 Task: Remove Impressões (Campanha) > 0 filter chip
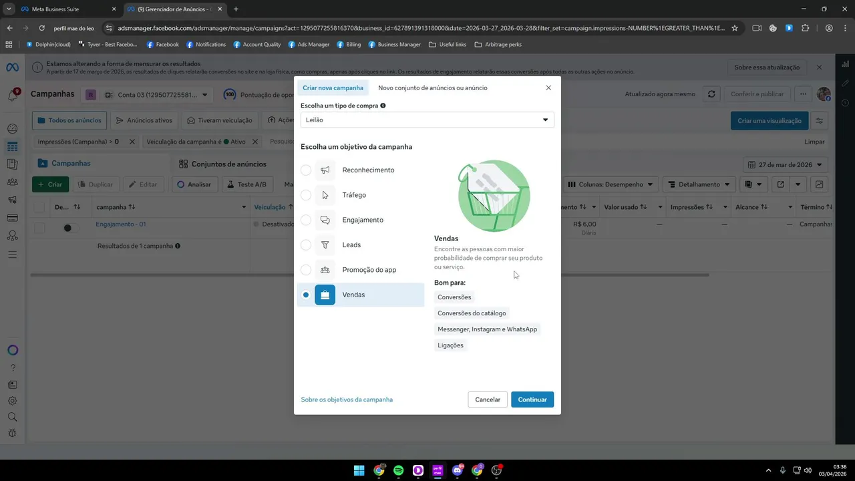[x=132, y=142]
